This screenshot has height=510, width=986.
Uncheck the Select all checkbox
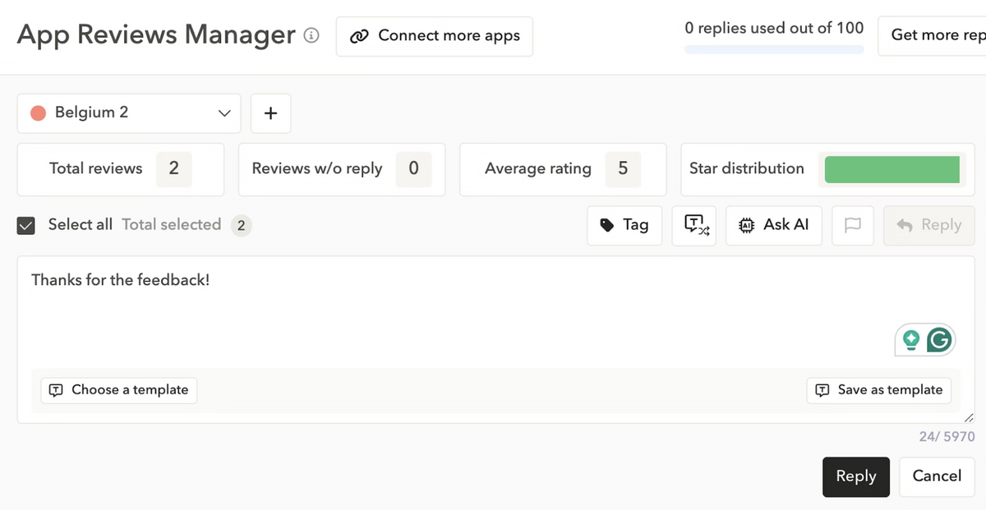tap(26, 226)
